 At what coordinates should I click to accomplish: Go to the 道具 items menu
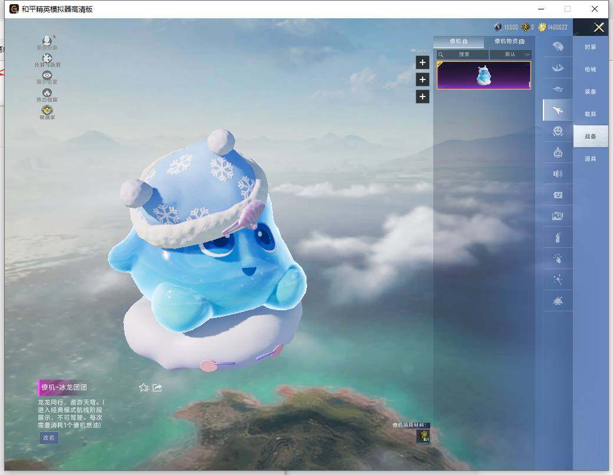click(591, 158)
